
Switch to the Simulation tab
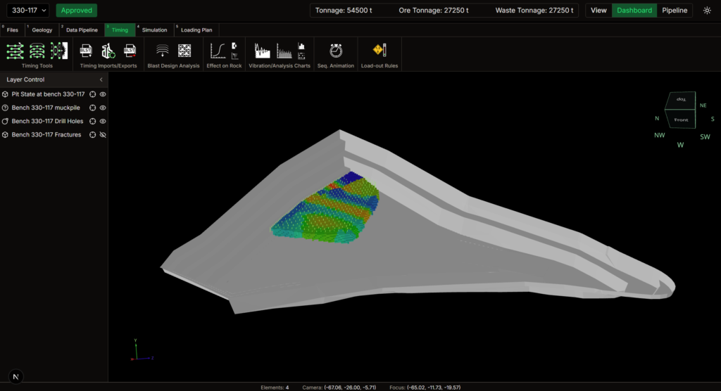tap(154, 30)
